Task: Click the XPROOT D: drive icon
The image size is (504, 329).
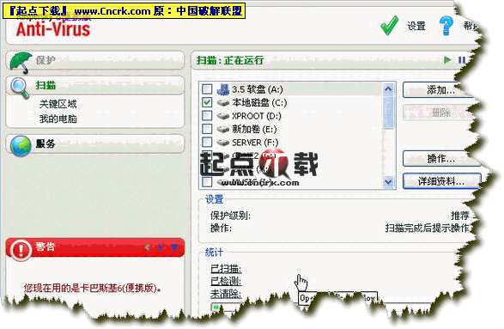Action: (222, 116)
